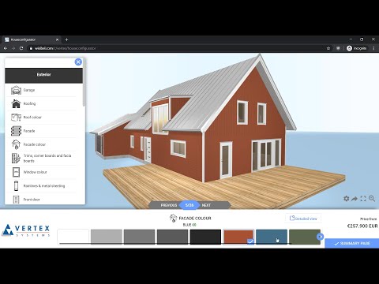Click the extension icon beside bookmark star
Screen dimensions: 379x284
(x=338, y=48)
